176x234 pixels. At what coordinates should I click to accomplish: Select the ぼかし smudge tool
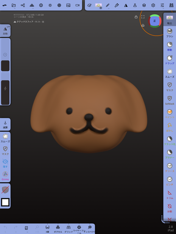coord(170,127)
